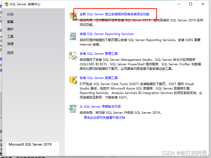Viewport: 211px width, 158px height.
Task: Select 维护 in the left sidebar
Action: pos(10,29)
